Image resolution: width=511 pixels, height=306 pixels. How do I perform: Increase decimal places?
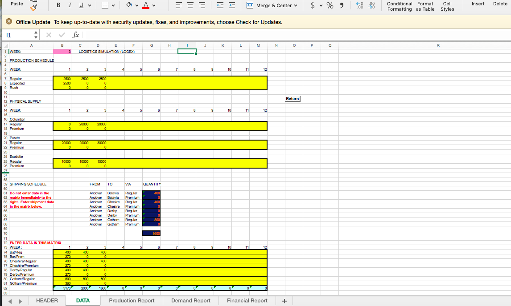(x=359, y=5)
